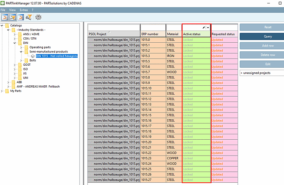284x185 pixels.
Task: Click pencil icon in Active status filter
Action: 204,28
